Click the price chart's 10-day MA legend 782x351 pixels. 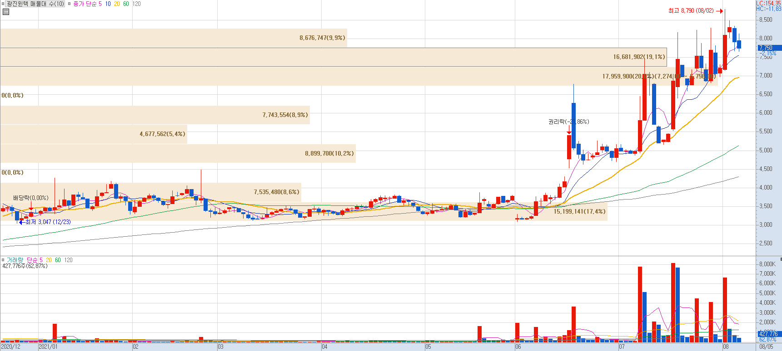tap(108, 4)
